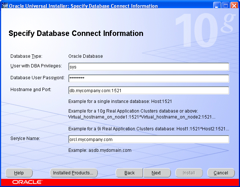Go Back to the previous step
Image resolution: width=240 pixels, height=187 pixels.
[129, 173]
